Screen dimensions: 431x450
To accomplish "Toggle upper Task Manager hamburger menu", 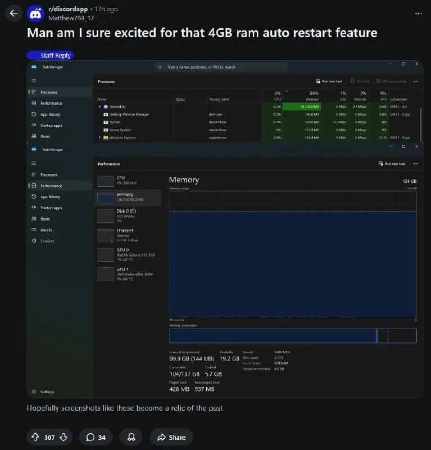I will (34, 80).
